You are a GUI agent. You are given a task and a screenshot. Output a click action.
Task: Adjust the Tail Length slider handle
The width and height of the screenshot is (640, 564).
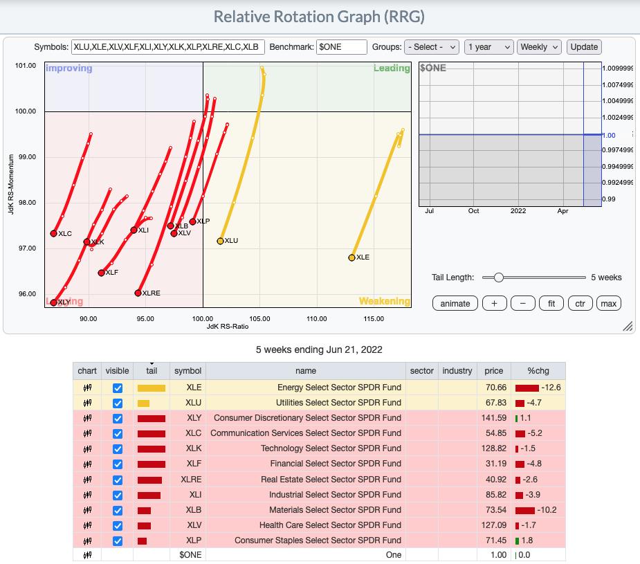pyautogui.click(x=498, y=278)
